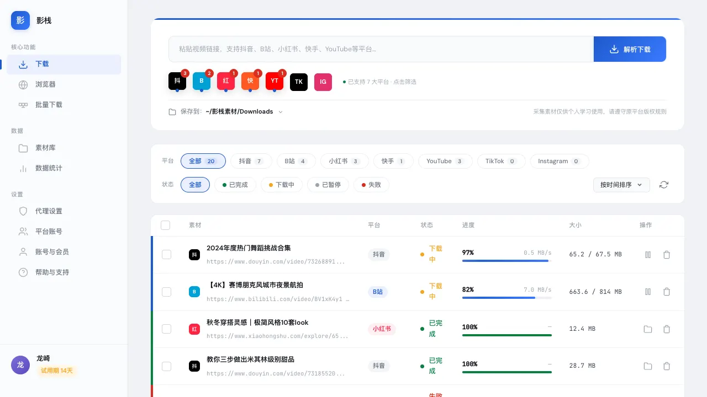707x397 pixels.
Task: Delete the 2024年度热门舞蹈挑战合集 item
Action: 667,255
